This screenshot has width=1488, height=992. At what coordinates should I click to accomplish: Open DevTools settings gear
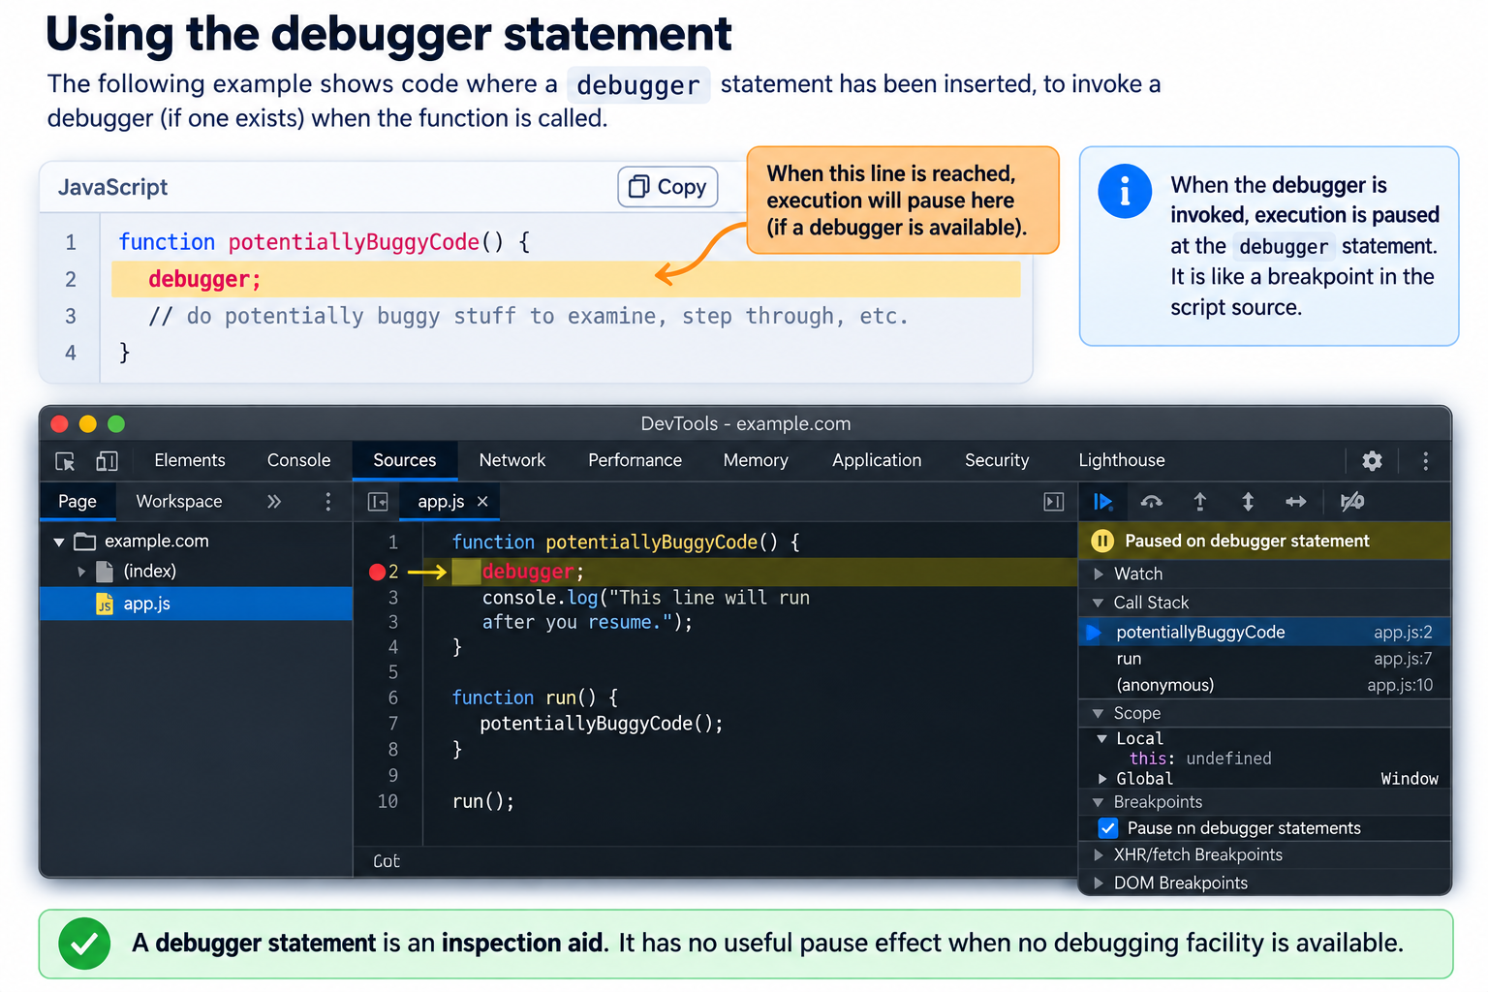[1372, 461]
